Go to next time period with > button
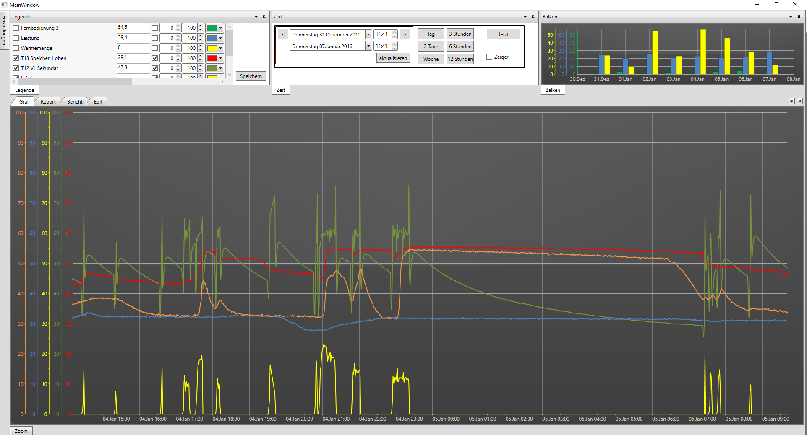Viewport: 807px width, 435px height. 405,34
